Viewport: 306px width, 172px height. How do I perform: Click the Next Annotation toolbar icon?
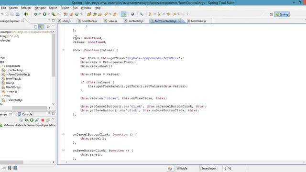[150, 14]
